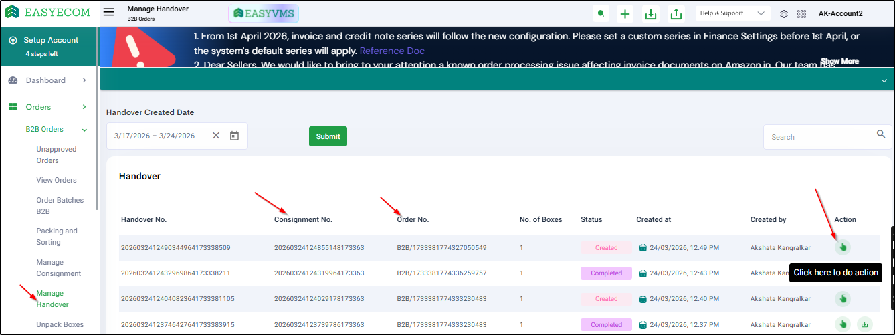Viewport: 895px width, 335px height.
Task: Open the hamburger menu beside Manage Handover
Action: click(109, 13)
